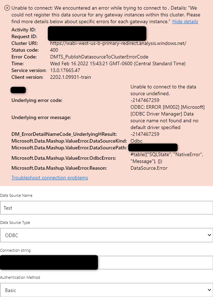
Task: Click the Time value Wed Feb 16 2022
Action: tap(118, 63)
